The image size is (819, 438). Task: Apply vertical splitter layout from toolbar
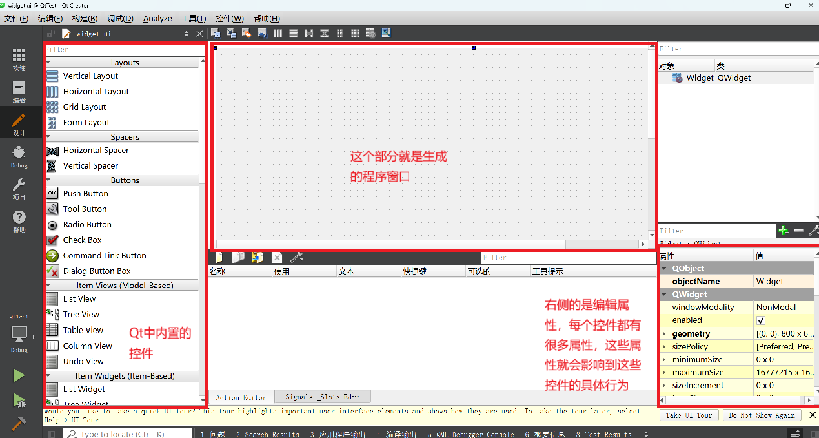click(x=324, y=33)
